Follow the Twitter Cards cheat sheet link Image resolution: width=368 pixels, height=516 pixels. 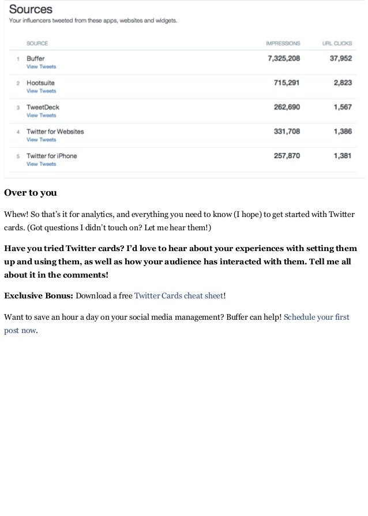(178, 296)
